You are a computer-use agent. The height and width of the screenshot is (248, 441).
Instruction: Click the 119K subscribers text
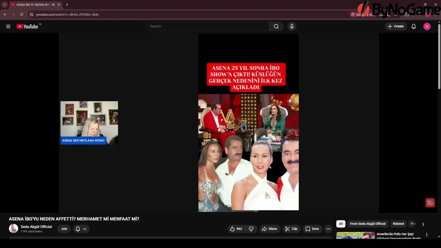[x=31, y=231]
